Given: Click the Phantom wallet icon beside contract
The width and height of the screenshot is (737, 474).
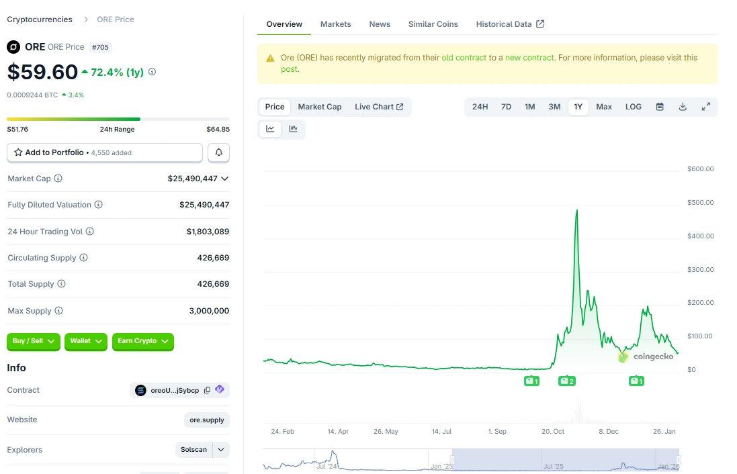Looking at the screenshot, I should [220, 389].
